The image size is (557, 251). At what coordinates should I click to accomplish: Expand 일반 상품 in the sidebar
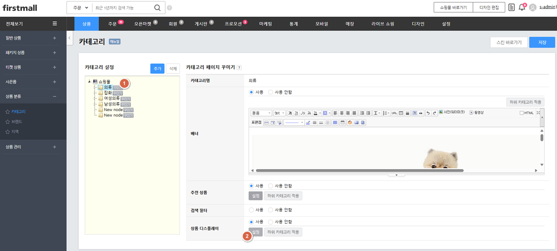pos(54,38)
